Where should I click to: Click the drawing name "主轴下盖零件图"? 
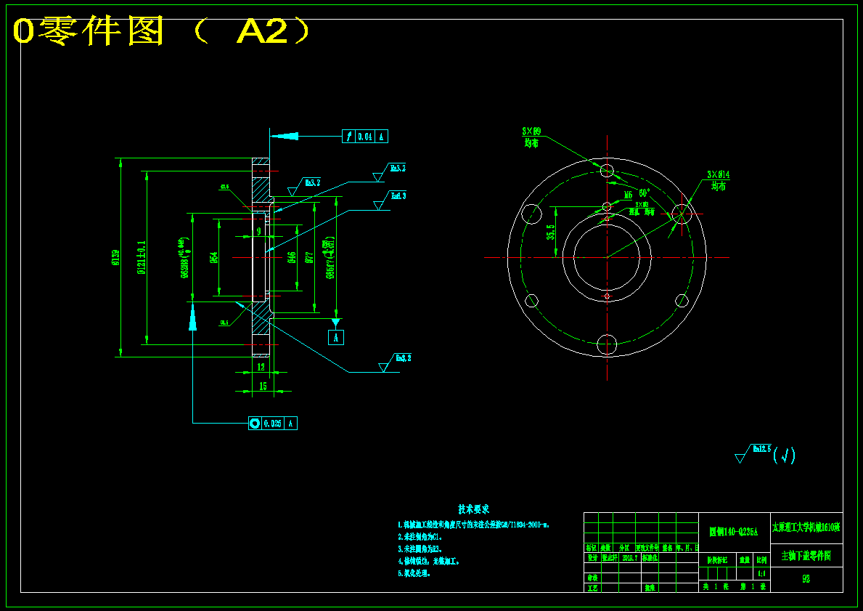[806, 556]
